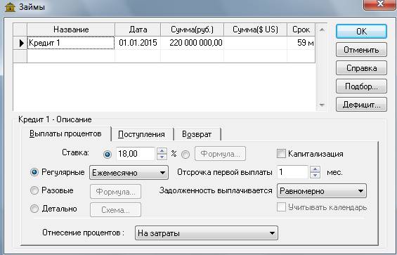Select the Кредит 1 name cell
This screenshot has width=397, height=255.
pyautogui.click(x=71, y=43)
